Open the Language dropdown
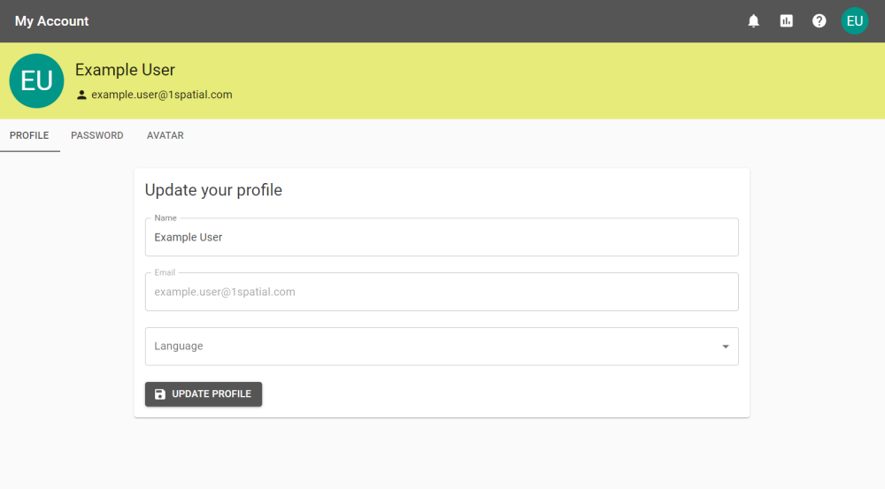Image resolution: width=885 pixels, height=489 pixels. point(442,347)
